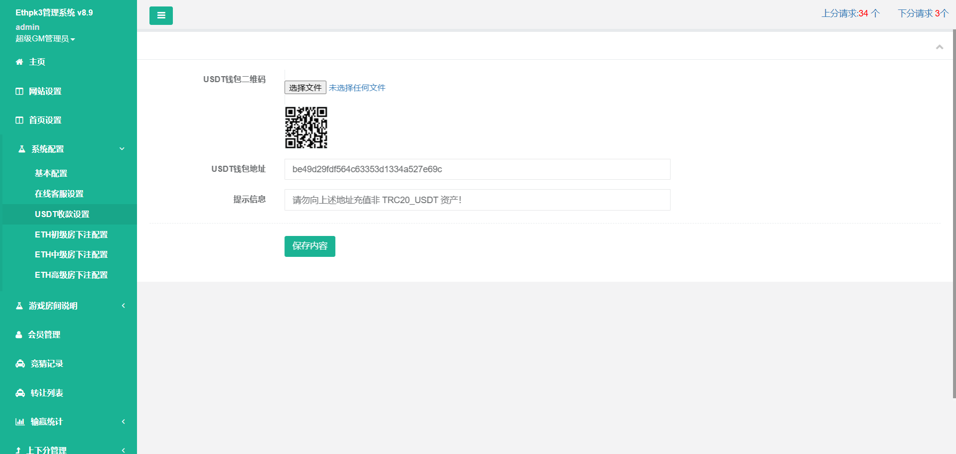The image size is (956, 454).
Task: Click the car icon beside 竞猜记录
Action: click(x=20, y=363)
